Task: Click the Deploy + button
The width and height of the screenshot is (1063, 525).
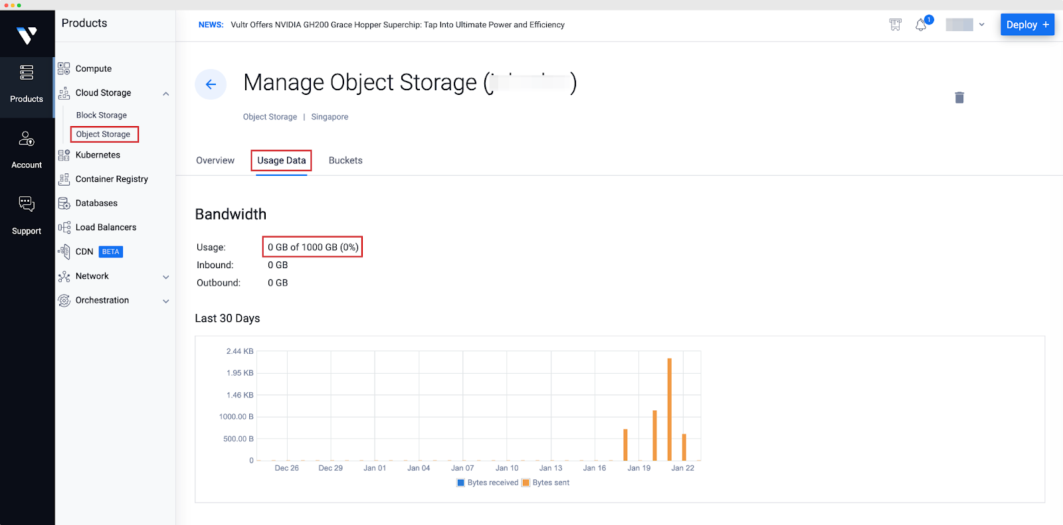Action: coord(1027,25)
